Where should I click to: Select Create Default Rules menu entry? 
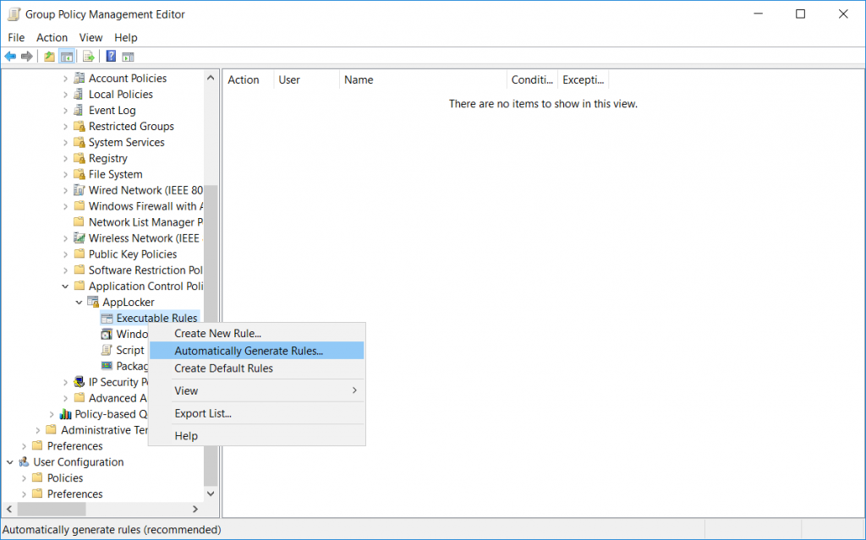click(x=223, y=368)
